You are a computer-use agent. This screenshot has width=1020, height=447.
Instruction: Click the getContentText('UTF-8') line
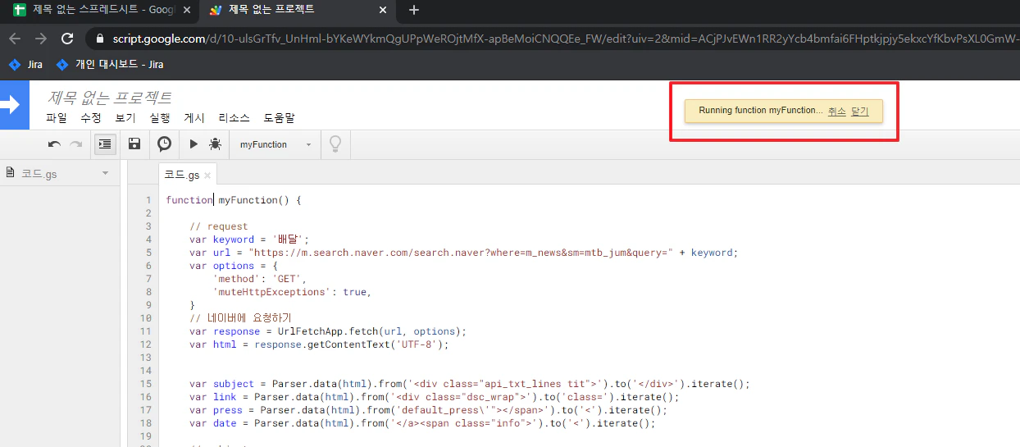(319, 344)
